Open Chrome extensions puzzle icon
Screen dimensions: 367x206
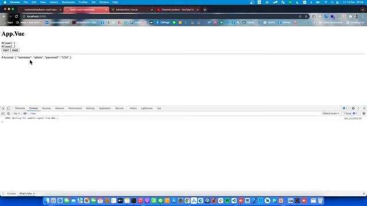350,17
